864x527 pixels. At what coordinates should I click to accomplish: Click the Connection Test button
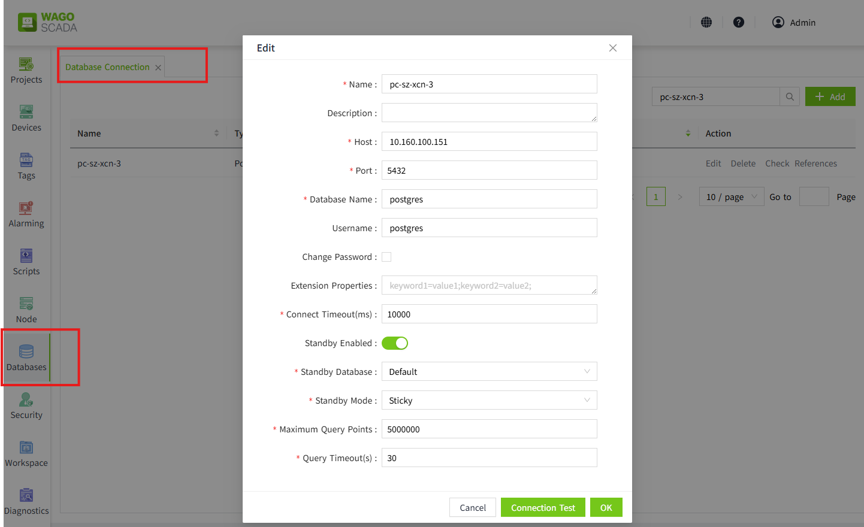543,508
